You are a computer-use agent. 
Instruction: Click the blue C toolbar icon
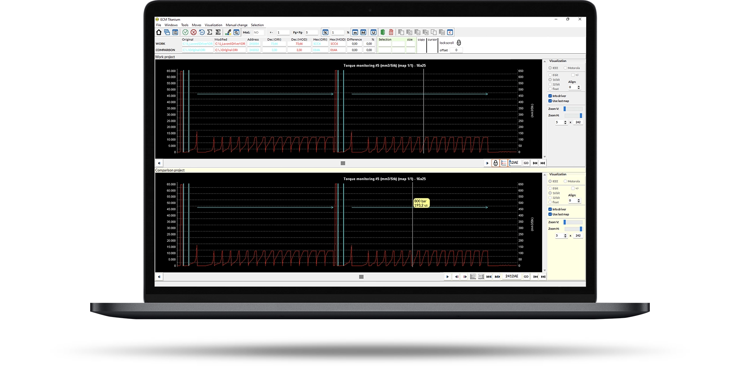point(450,32)
